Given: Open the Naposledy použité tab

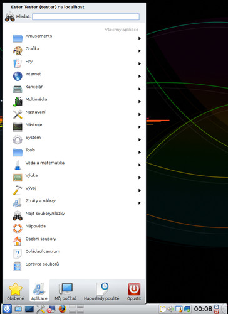Looking at the screenshot, I should coord(101,291).
